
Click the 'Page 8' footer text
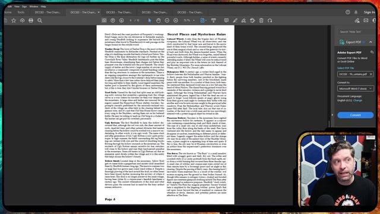coord(110,199)
